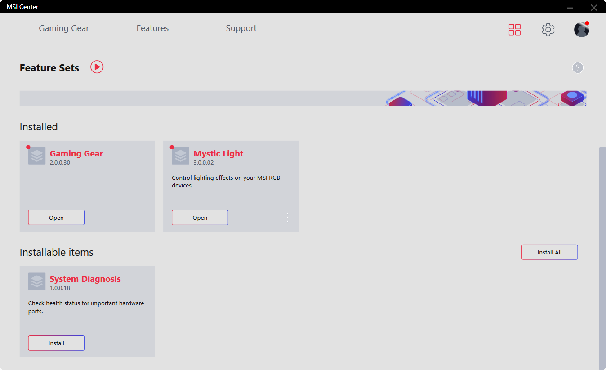Click the Mystic Light lighting effects description

[226, 182]
